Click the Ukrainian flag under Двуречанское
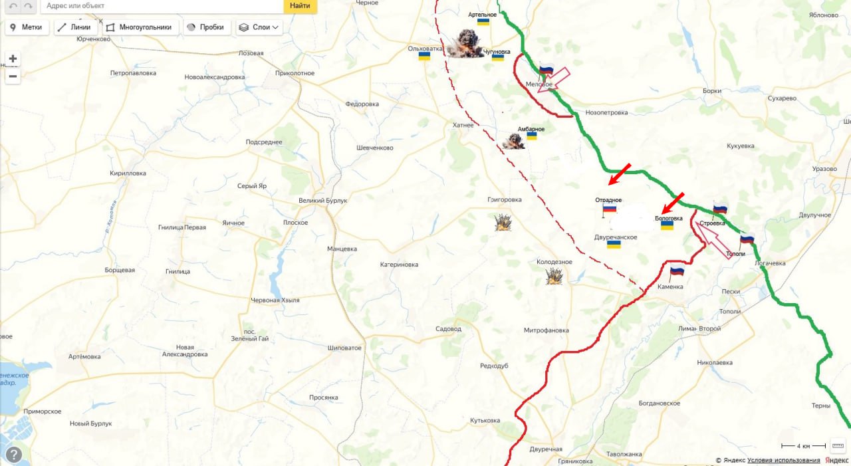Screen dimensions: 851x466 pyautogui.click(x=614, y=245)
